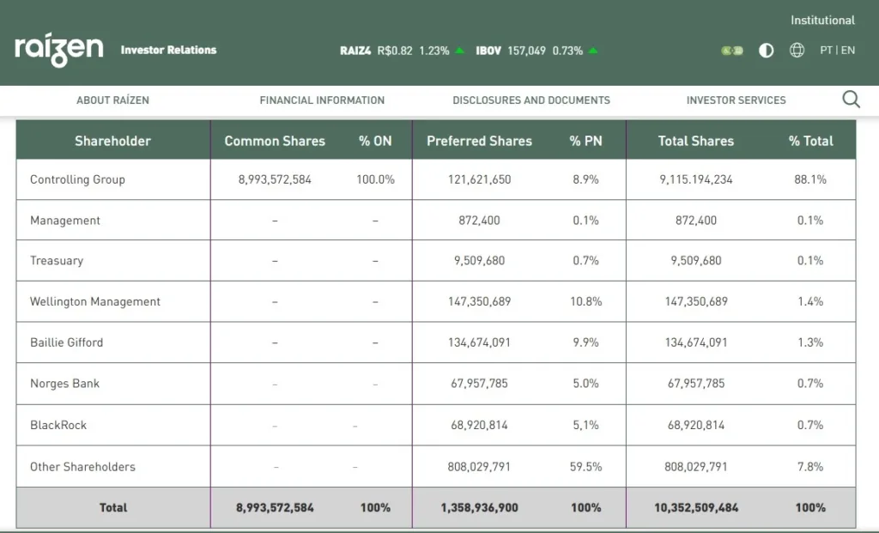Click the % Total column header
The image size is (879, 533).
(810, 141)
